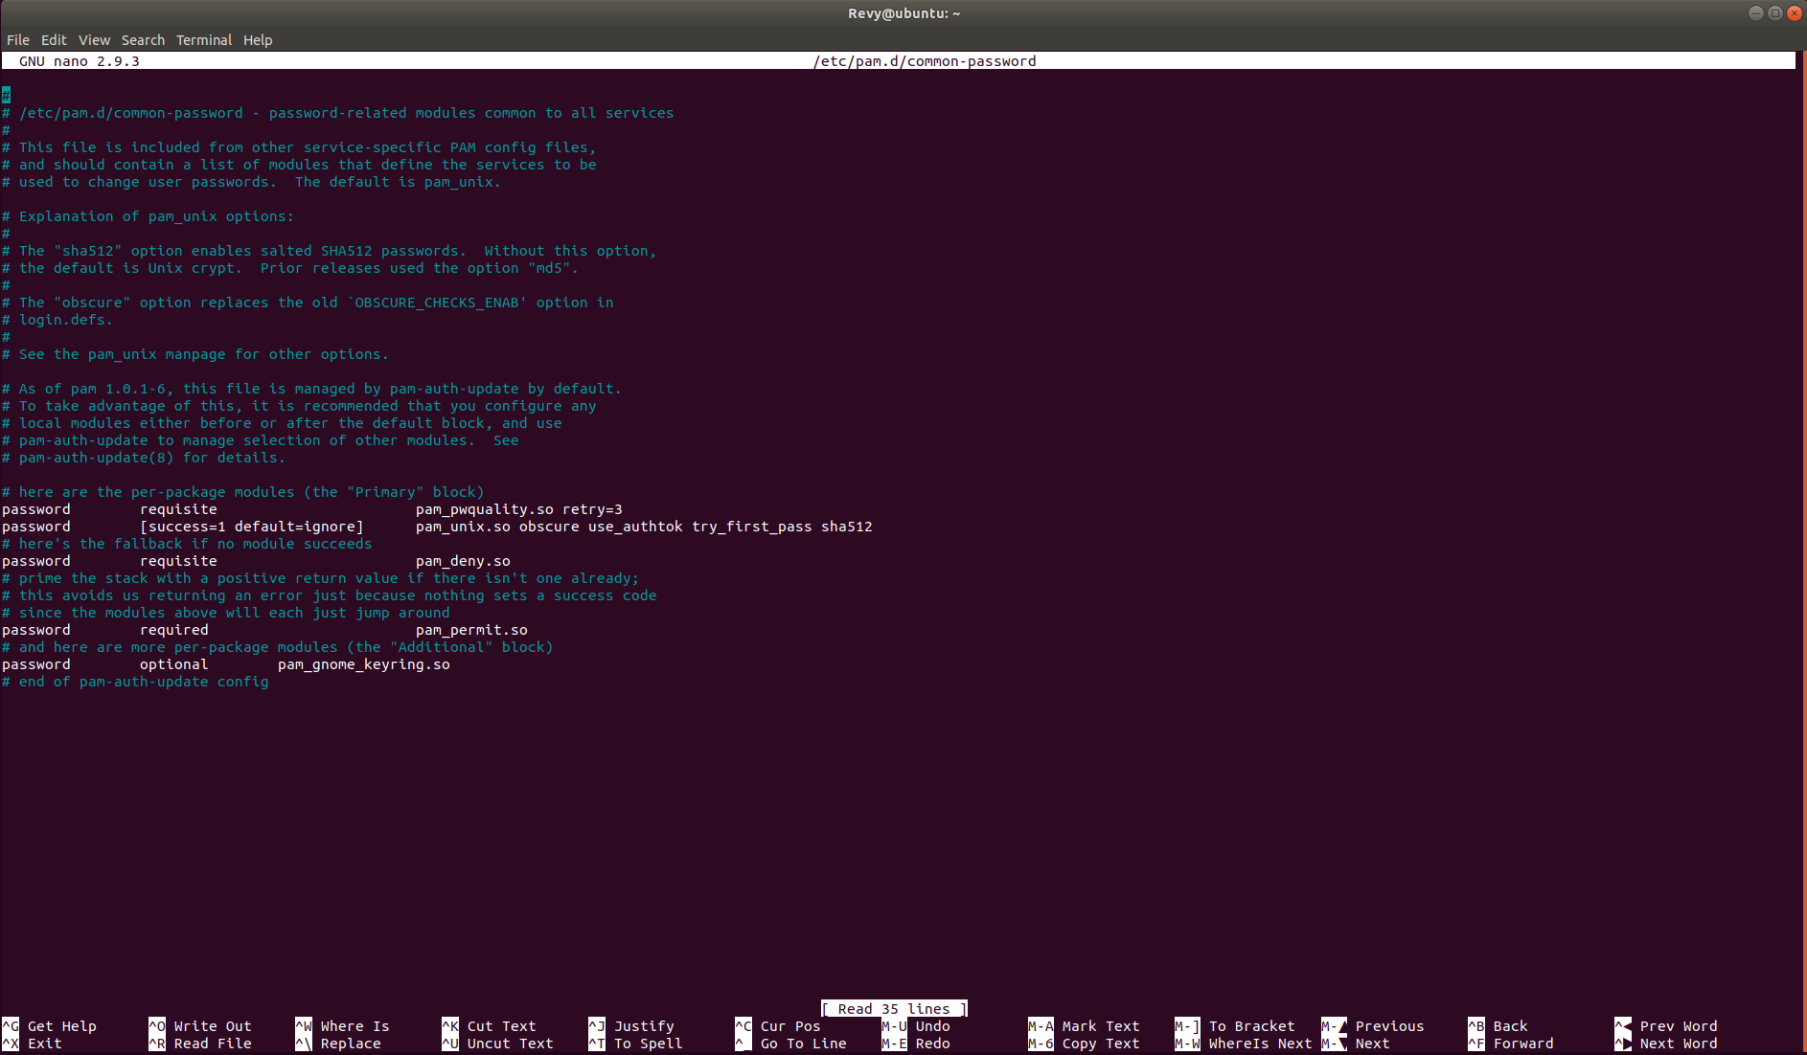Open the Help menu
This screenshot has height=1055, width=1807.
(258, 40)
